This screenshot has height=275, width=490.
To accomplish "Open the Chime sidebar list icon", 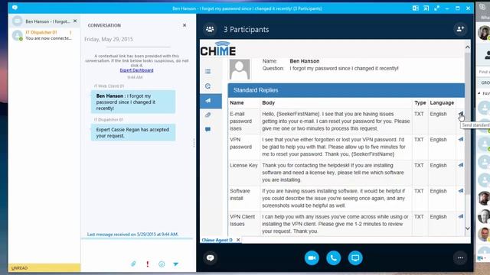I will tap(207, 71).
